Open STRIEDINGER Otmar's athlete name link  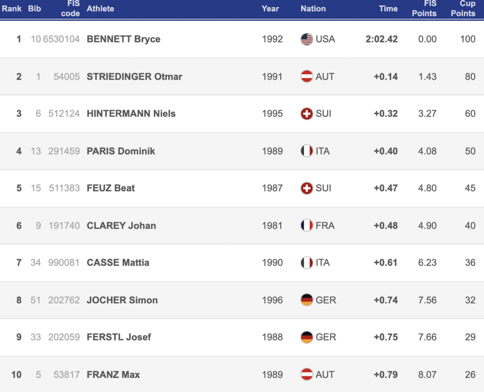pyautogui.click(x=134, y=76)
